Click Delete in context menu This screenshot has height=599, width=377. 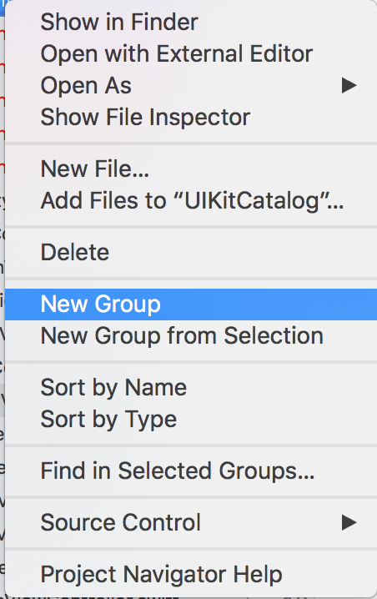click(x=191, y=252)
